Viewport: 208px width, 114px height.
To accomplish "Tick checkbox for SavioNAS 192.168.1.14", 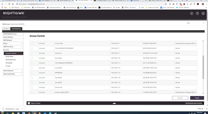I will pyautogui.click(x=32, y=78).
